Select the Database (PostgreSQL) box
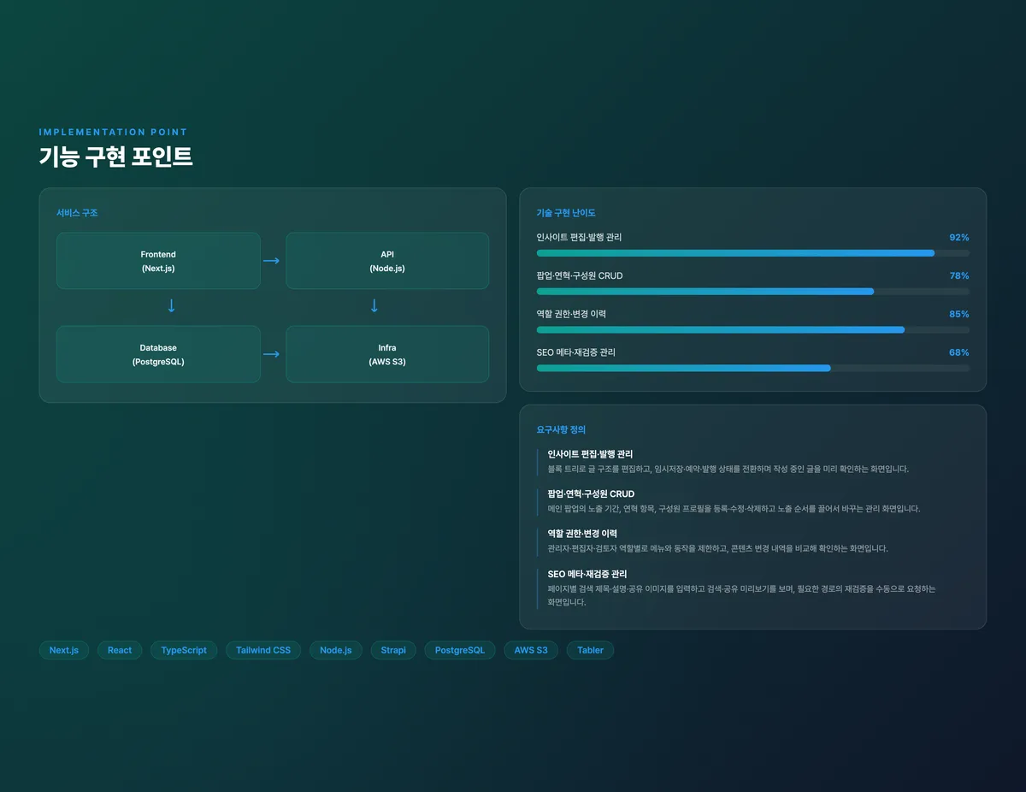Viewport: 1026px width, 792px height. coord(158,354)
